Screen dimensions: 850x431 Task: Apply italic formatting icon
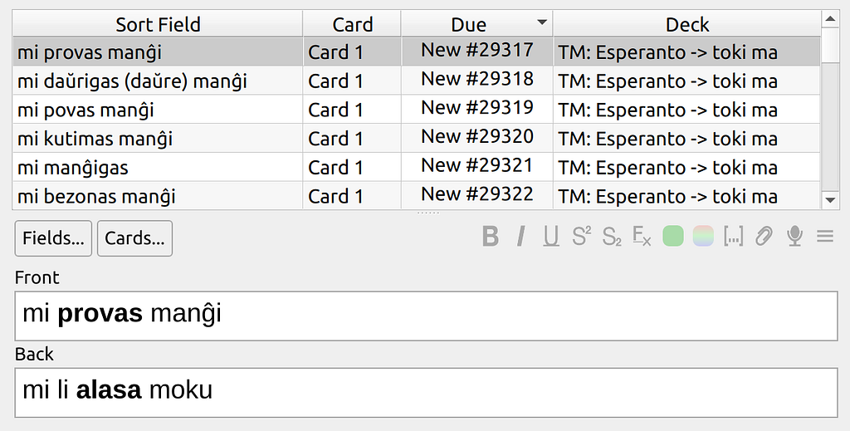click(521, 237)
